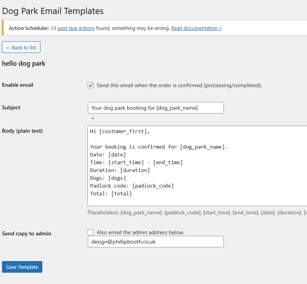
Task: Focus the Subject input field
Action: (156, 108)
